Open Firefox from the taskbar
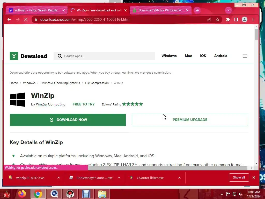Image resolution: width=265 pixels, height=199 pixels. point(22,194)
